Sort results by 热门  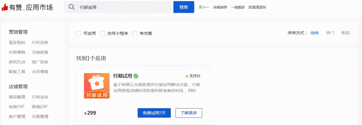(330, 33)
